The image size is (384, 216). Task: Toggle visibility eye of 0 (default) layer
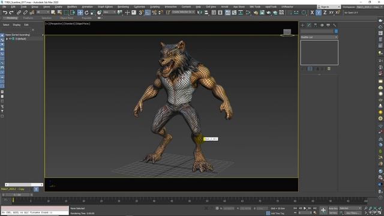10,38
